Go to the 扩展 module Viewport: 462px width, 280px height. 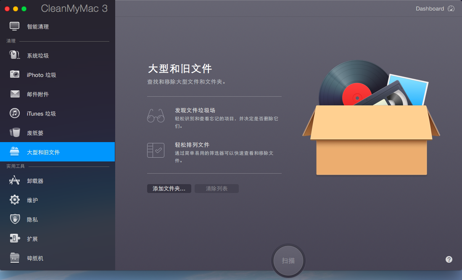point(58,239)
